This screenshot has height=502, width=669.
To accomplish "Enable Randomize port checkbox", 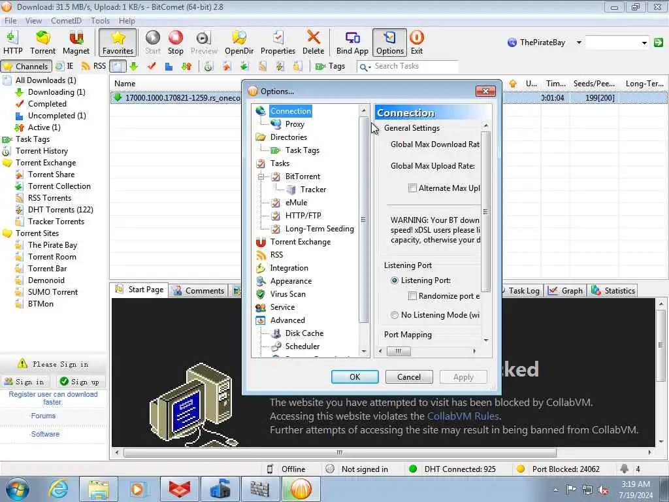I will click(412, 296).
